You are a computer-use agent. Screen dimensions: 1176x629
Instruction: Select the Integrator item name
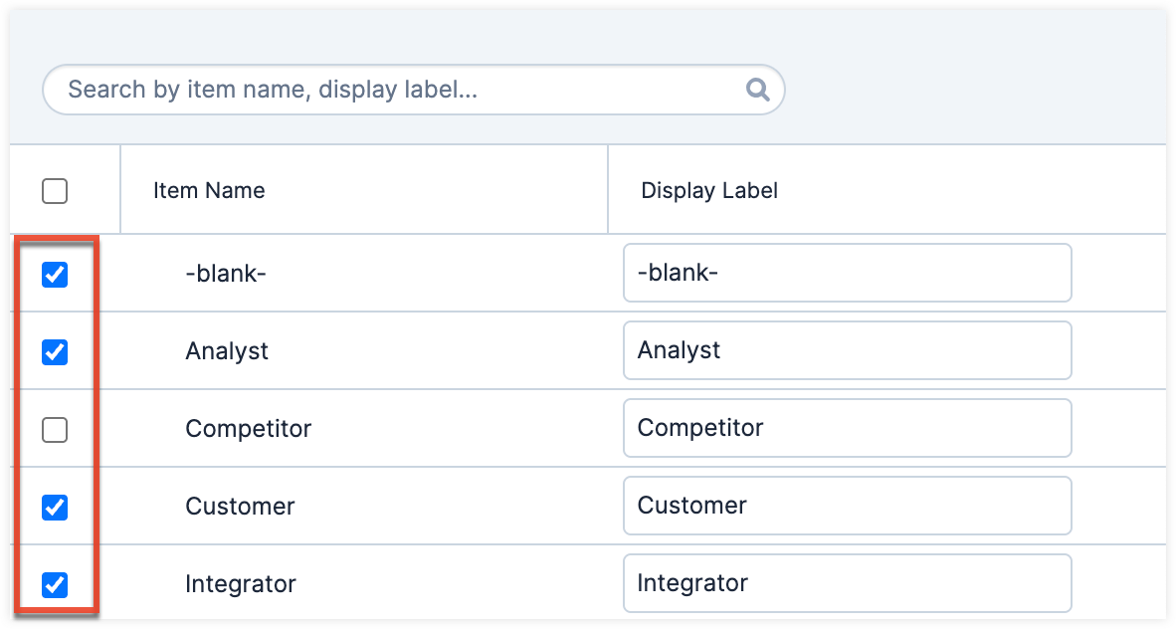(241, 584)
